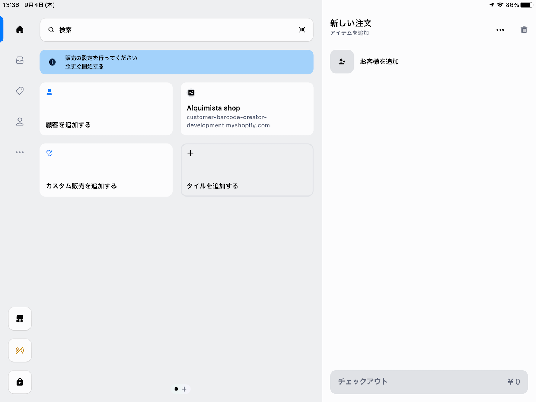
Task: Select the タイルを追加する tile
Action: pos(247,170)
